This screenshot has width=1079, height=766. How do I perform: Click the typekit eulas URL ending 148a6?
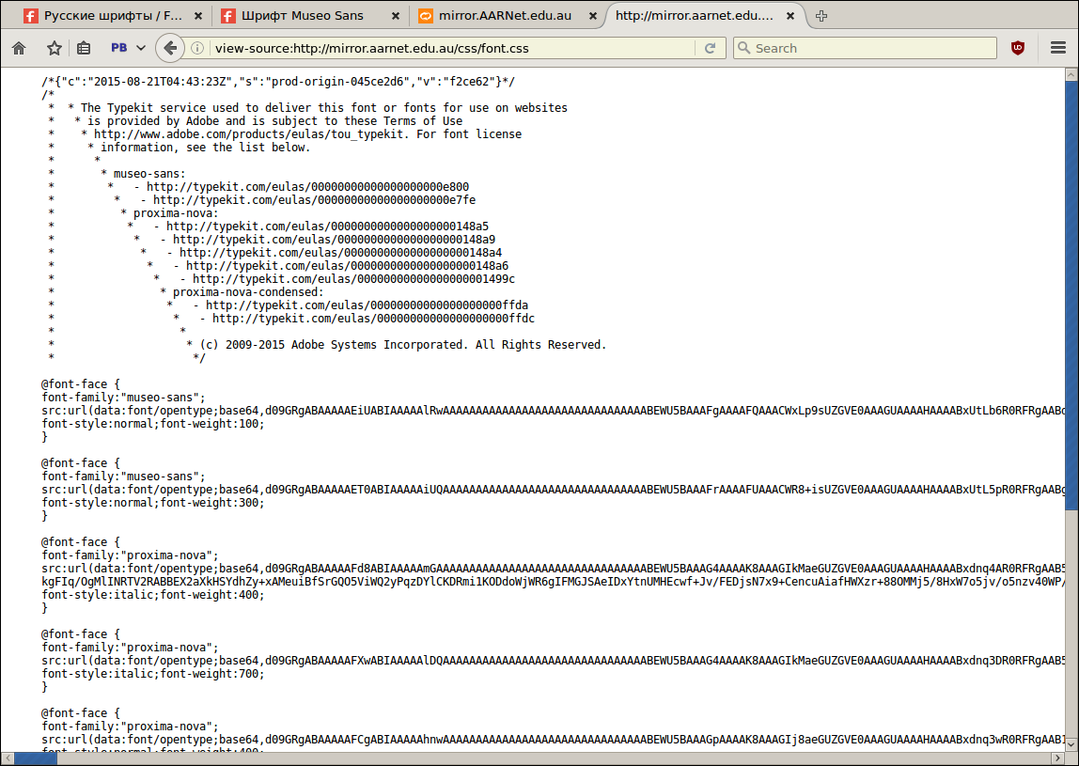point(347,266)
